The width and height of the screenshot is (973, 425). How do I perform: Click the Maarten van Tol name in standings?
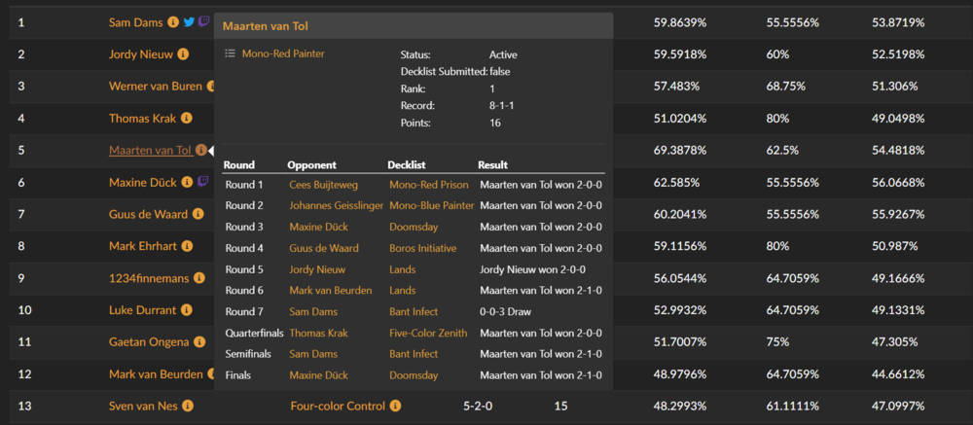point(150,150)
